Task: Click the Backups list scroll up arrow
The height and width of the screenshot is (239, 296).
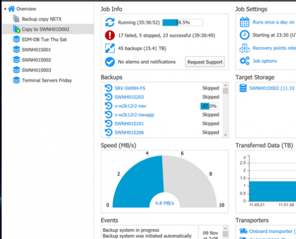Action: click(225, 85)
